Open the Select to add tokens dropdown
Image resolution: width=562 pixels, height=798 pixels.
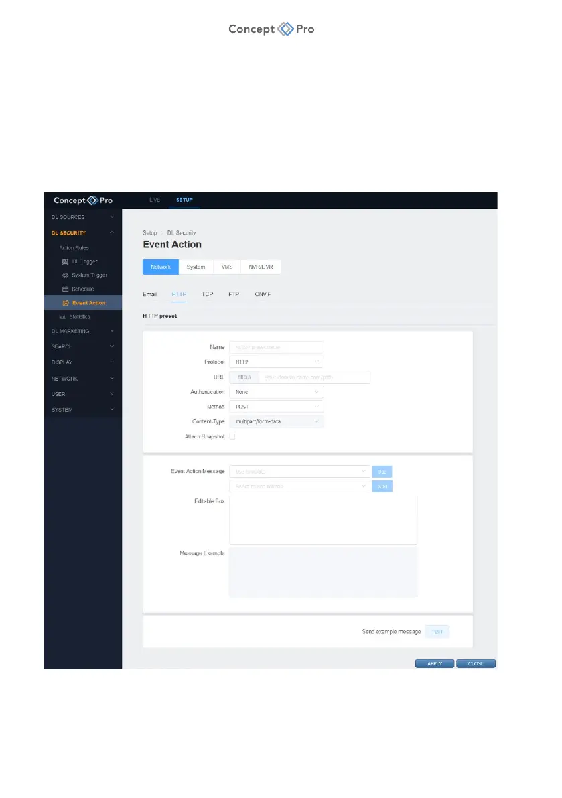(x=299, y=486)
